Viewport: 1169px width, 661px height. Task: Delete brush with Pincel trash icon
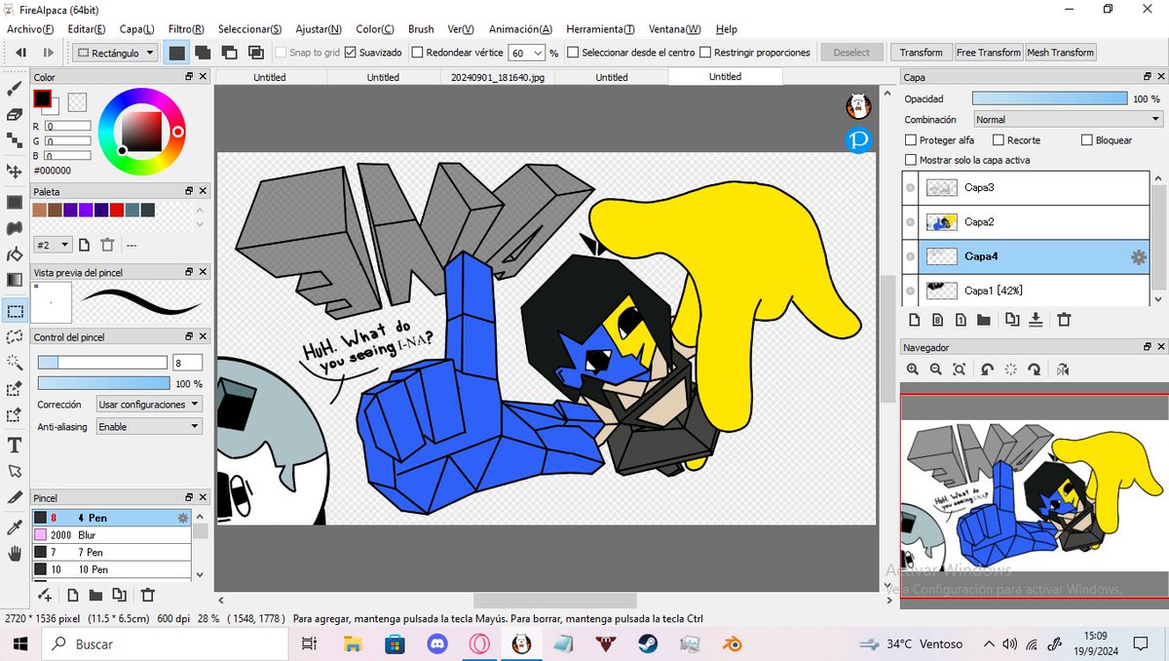[148, 595]
